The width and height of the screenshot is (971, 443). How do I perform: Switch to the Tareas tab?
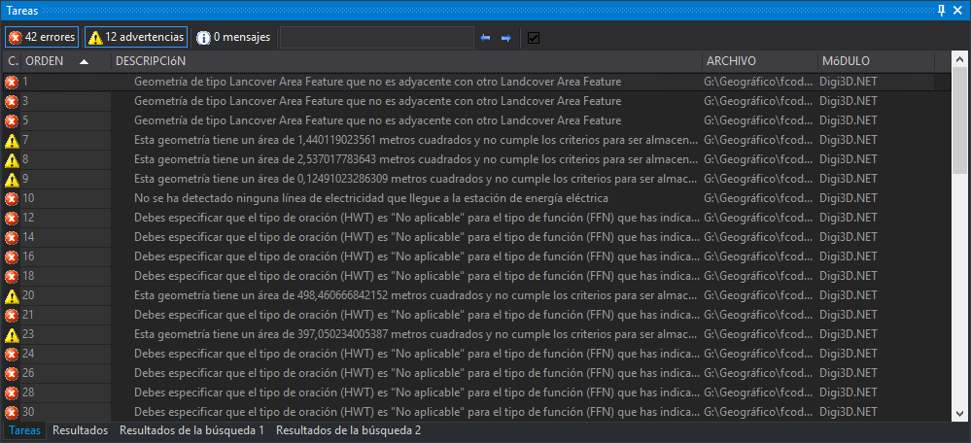pyautogui.click(x=24, y=430)
